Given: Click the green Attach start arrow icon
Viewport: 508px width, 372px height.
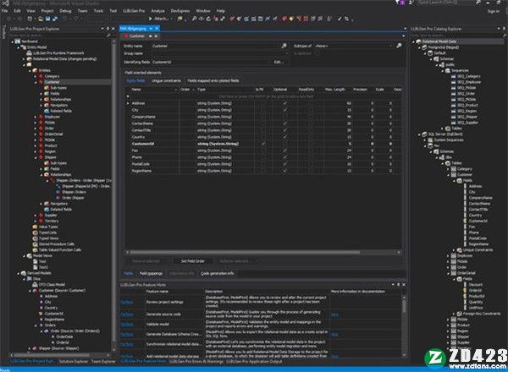Looking at the screenshot, I should 151,19.
